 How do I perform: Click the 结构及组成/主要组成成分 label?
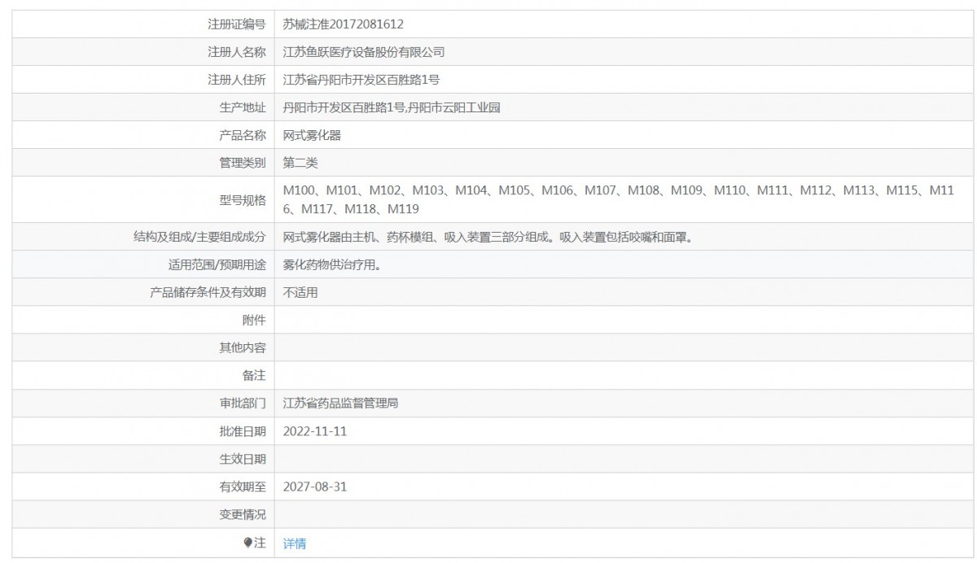click(x=199, y=238)
